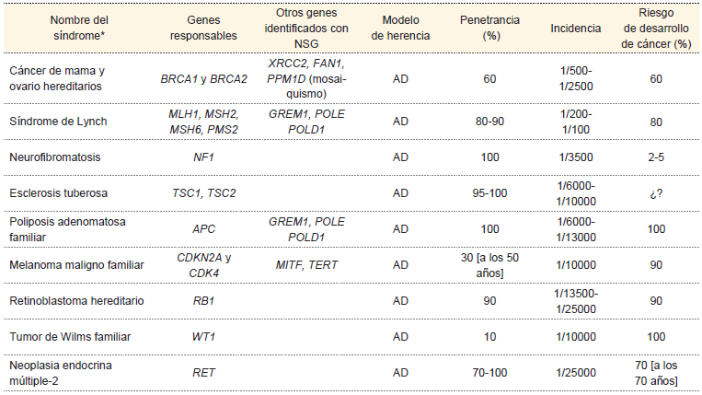This screenshot has width=702, height=395.
Task: Select the "Modelo de herencia" header
Action: [x=400, y=28]
